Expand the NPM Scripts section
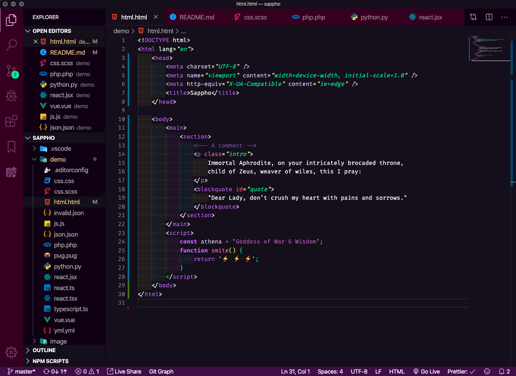This screenshot has height=376, width=516. (64, 361)
